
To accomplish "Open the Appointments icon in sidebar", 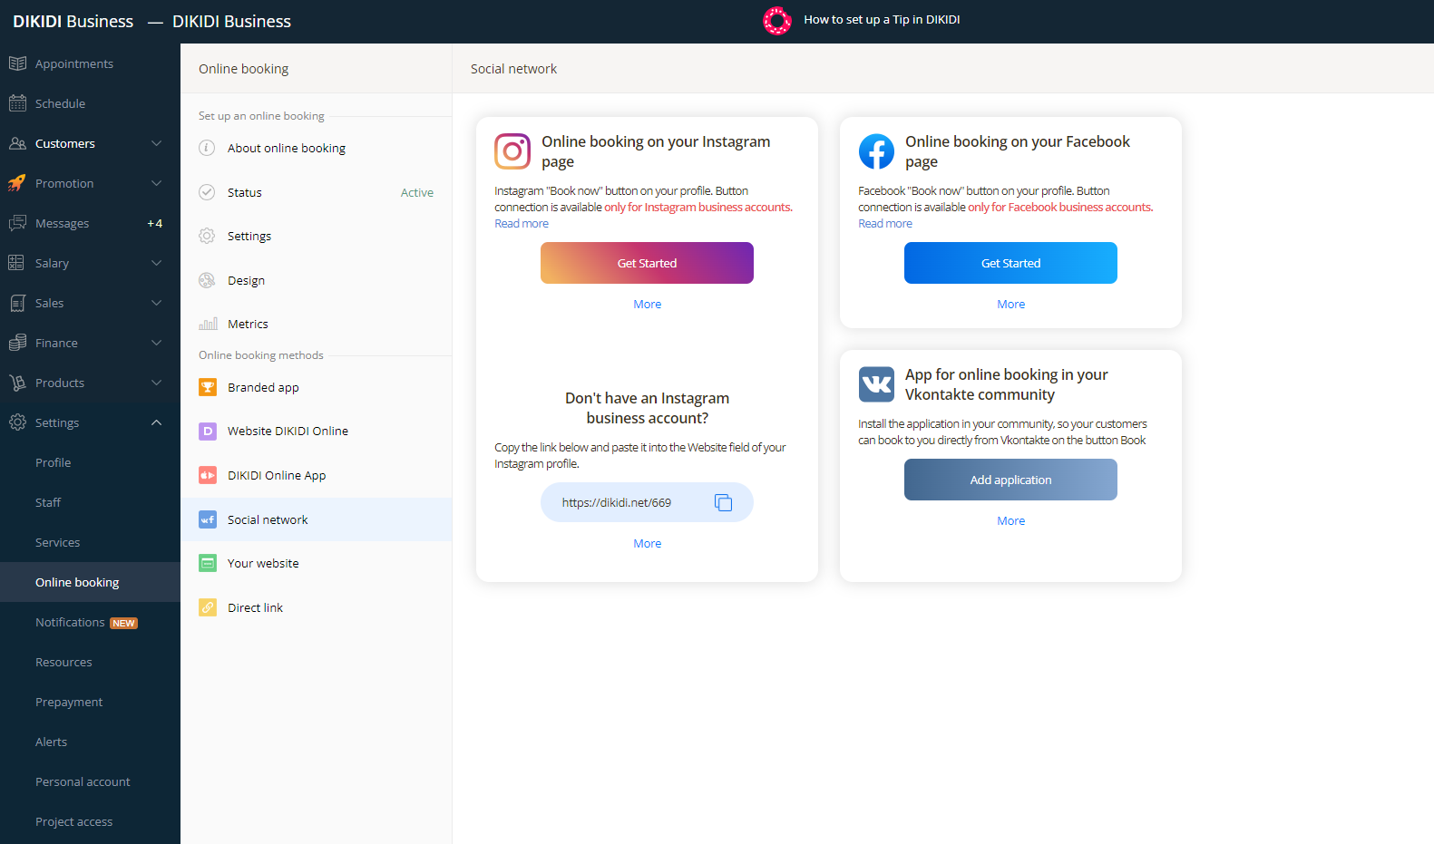I will pos(17,63).
